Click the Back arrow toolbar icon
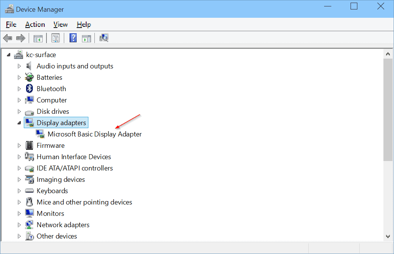The height and width of the screenshot is (254, 394). click(8, 38)
